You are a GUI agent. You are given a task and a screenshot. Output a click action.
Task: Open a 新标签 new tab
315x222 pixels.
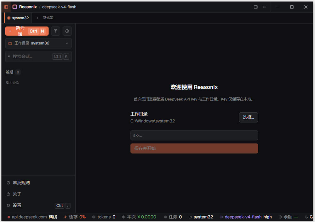[x=45, y=18]
